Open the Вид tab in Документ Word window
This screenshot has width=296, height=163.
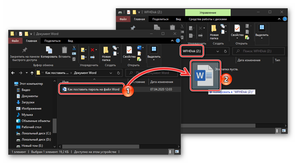pos(70,41)
